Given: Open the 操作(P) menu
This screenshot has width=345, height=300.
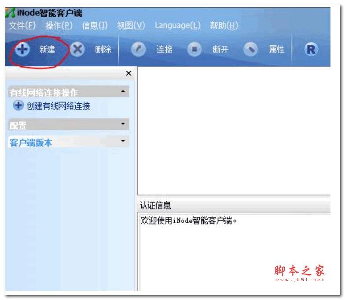Looking at the screenshot, I should click(x=59, y=25).
